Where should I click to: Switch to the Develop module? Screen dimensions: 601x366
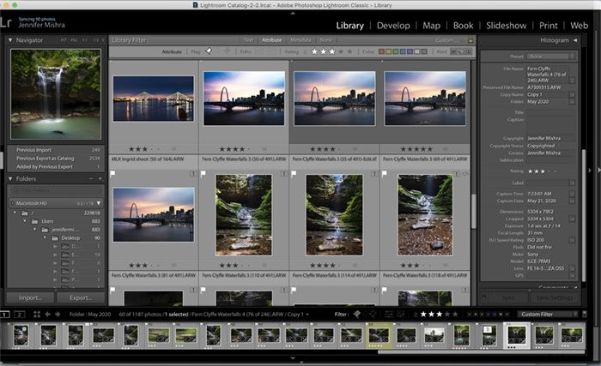(393, 26)
